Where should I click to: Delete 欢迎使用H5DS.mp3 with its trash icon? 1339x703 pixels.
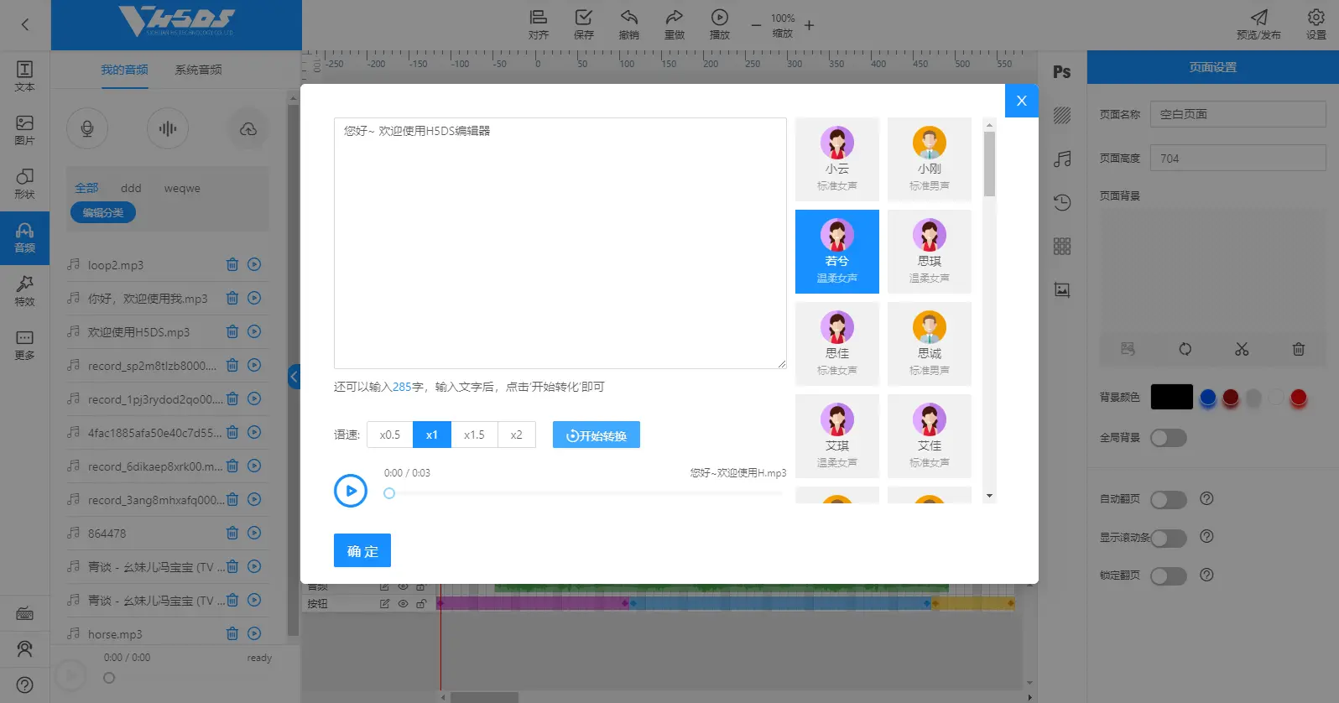(232, 331)
